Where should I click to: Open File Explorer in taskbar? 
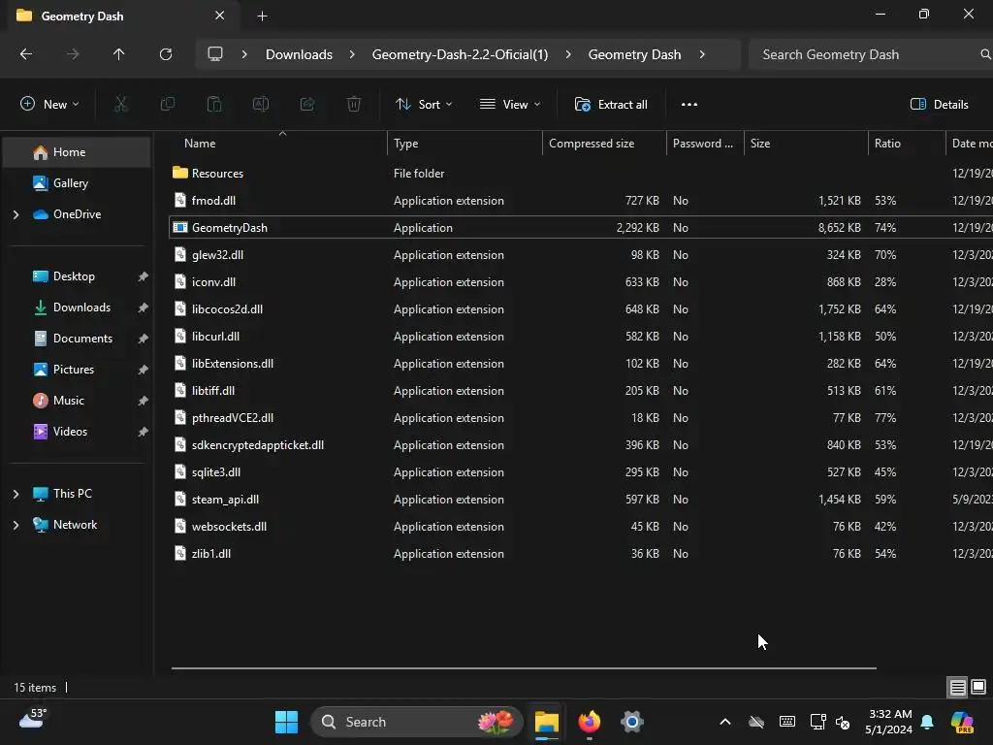pyautogui.click(x=547, y=722)
